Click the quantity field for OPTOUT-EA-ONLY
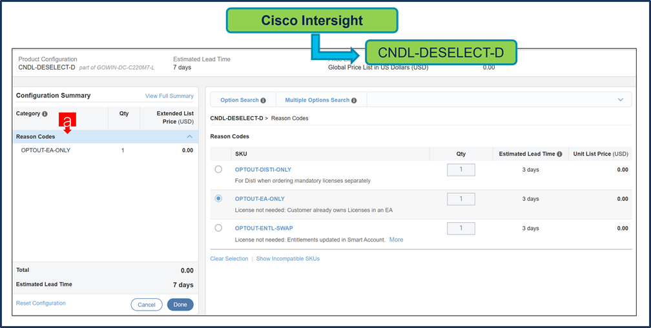 (x=461, y=199)
